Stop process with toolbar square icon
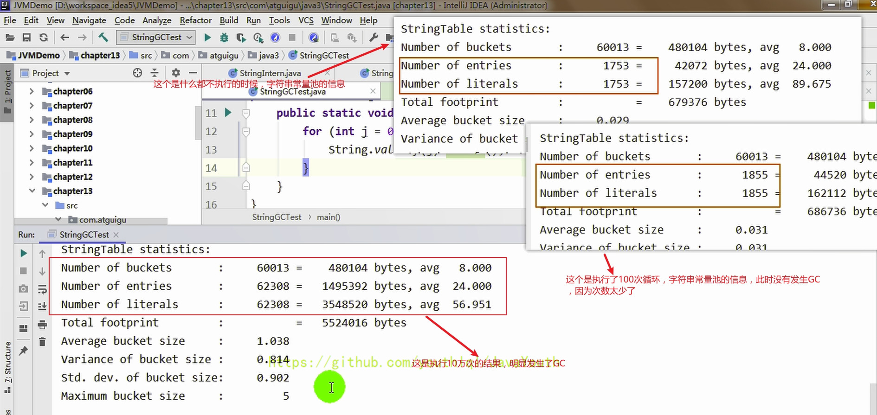877x415 pixels. coord(292,37)
